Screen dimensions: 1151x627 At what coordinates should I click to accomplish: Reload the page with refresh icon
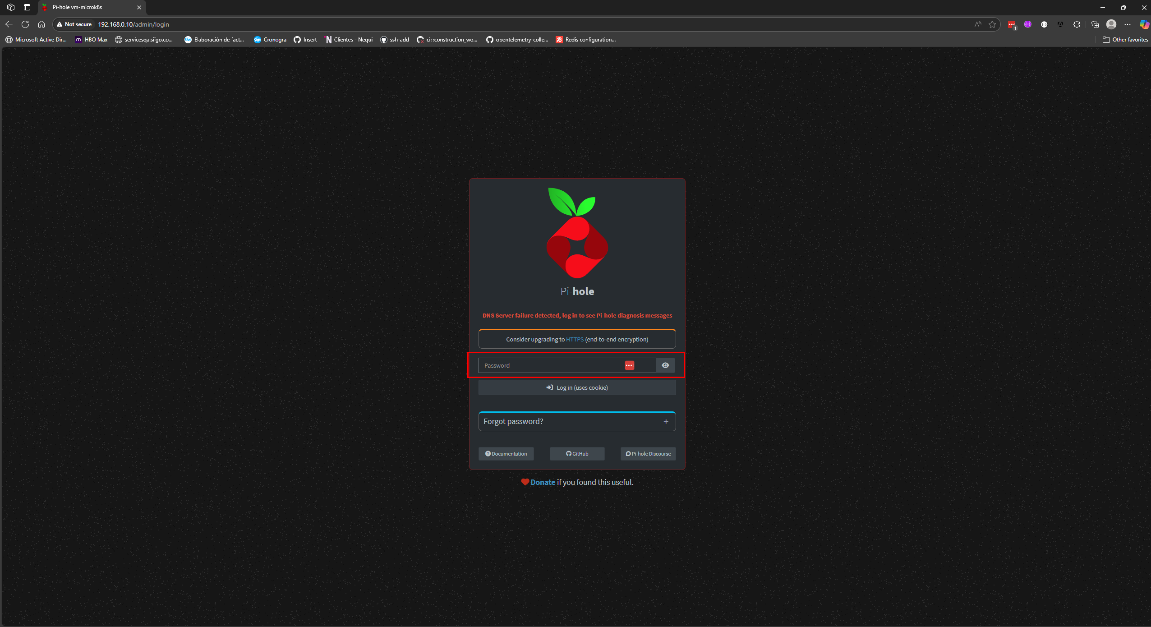[25, 24]
